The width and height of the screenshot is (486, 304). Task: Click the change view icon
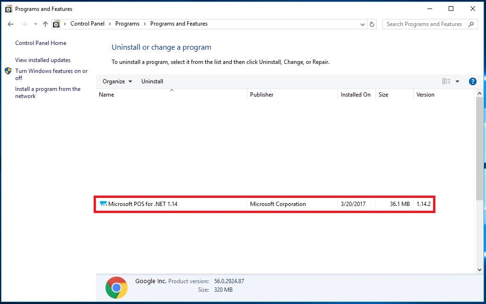pos(446,81)
